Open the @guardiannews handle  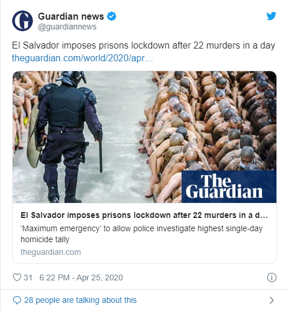pos(67,27)
